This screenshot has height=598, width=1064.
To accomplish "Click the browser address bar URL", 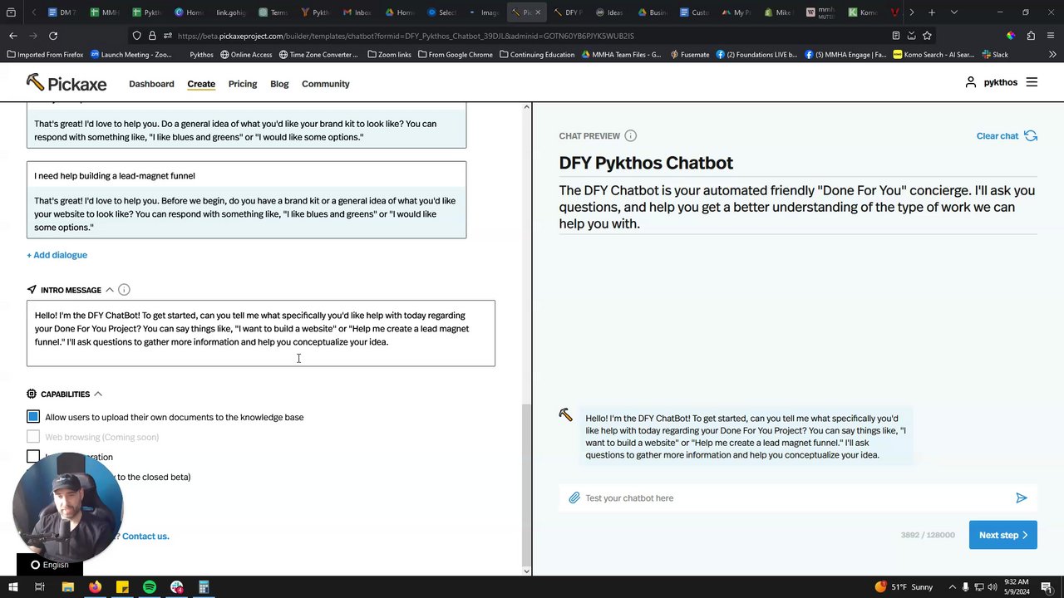I will click(406, 36).
